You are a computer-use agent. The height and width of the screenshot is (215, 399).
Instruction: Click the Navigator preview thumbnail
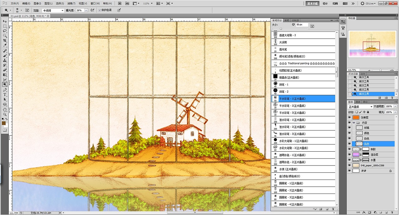[x=373, y=44]
